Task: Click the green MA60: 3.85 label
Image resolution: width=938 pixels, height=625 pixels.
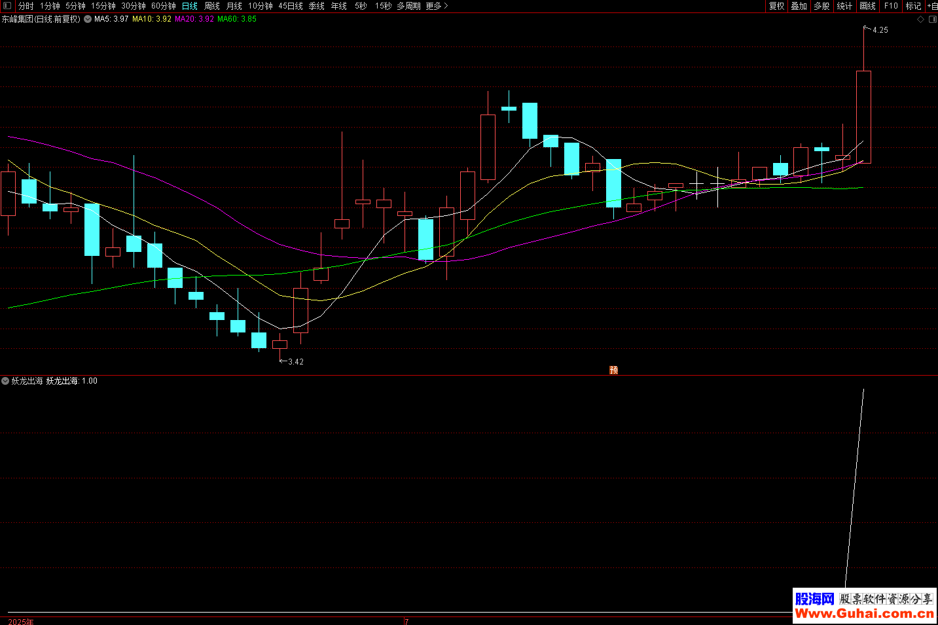Action: pos(237,19)
